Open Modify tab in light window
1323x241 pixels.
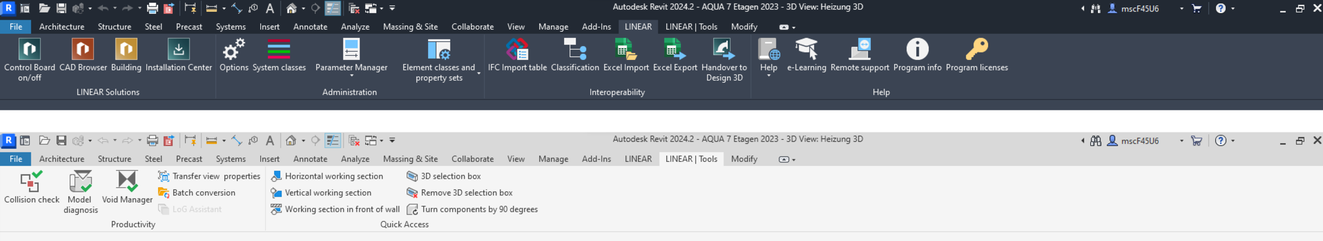pyautogui.click(x=744, y=159)
